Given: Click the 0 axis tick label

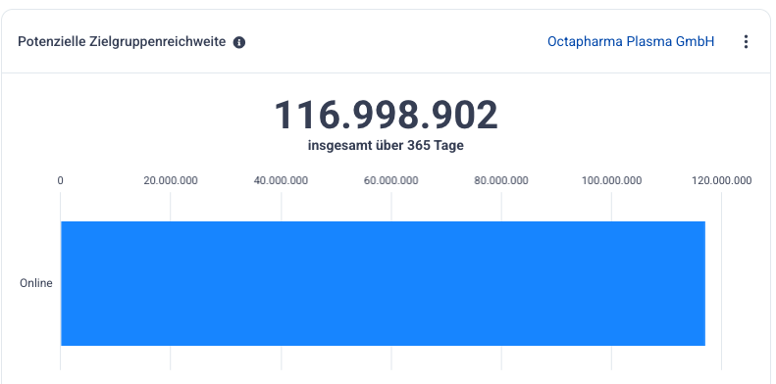Looking at the screenshot, I should point(61,181).
